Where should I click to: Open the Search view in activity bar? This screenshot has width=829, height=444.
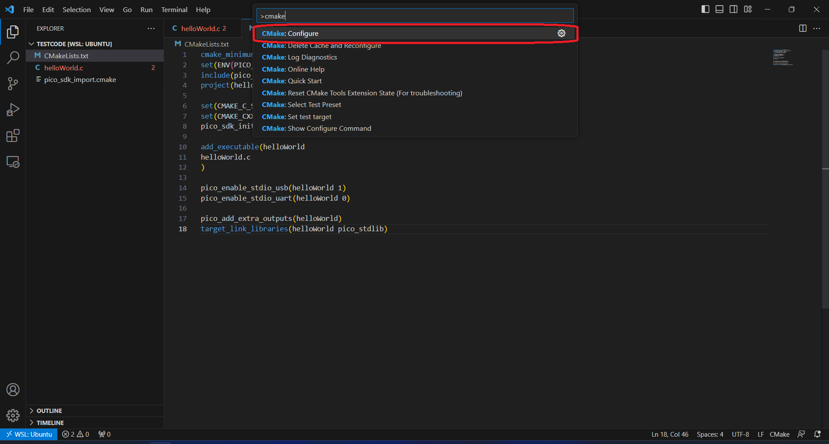[x=13, y=57]
